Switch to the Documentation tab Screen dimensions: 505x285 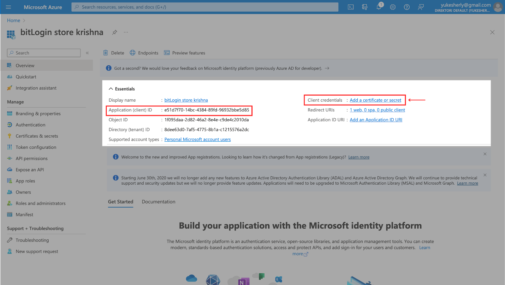coord(158,202)
